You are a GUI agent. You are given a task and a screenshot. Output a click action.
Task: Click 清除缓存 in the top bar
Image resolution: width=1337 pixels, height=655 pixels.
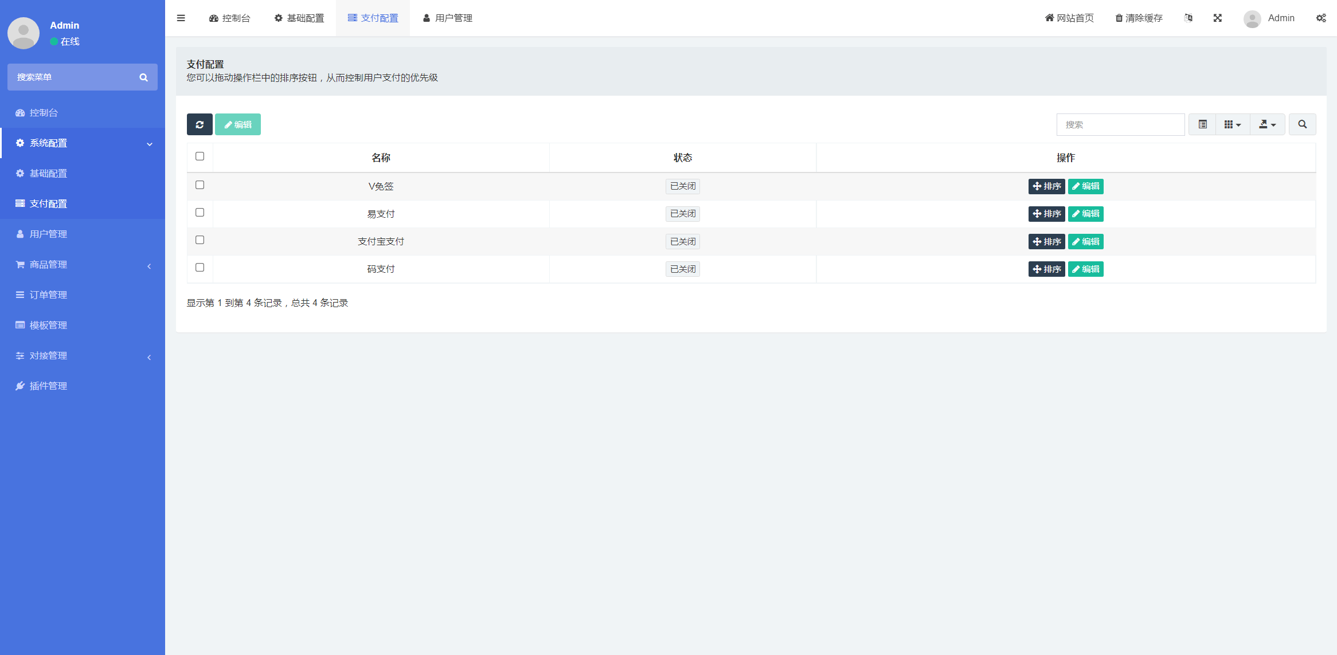tap(1139, 18)
